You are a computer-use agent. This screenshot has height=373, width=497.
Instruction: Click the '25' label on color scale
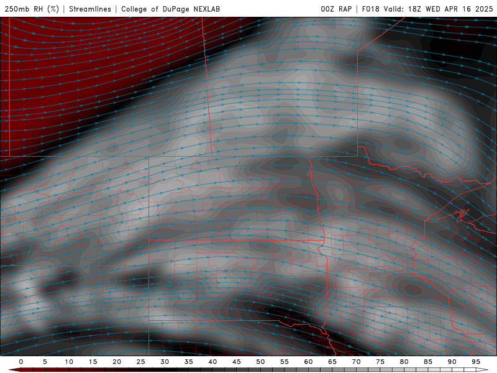coord(141,362)
